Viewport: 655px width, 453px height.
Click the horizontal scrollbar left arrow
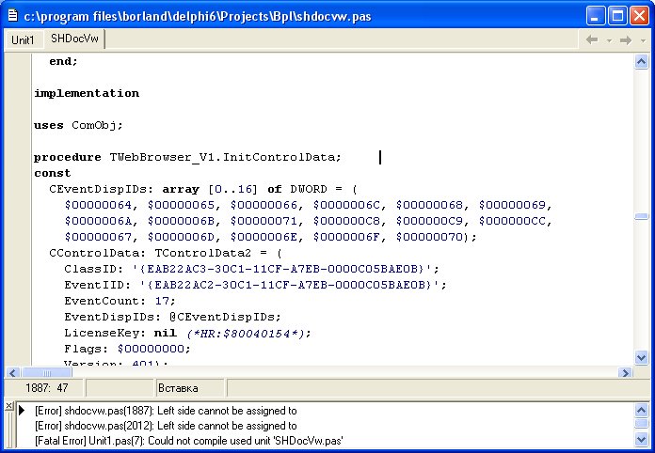pos(11,373)
